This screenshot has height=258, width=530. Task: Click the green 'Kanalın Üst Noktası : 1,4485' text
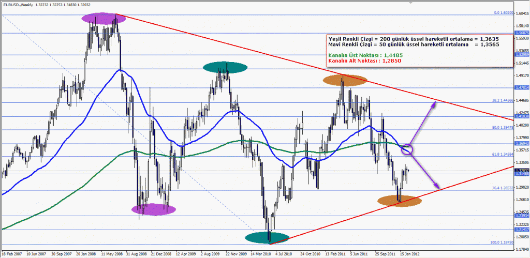365,55
